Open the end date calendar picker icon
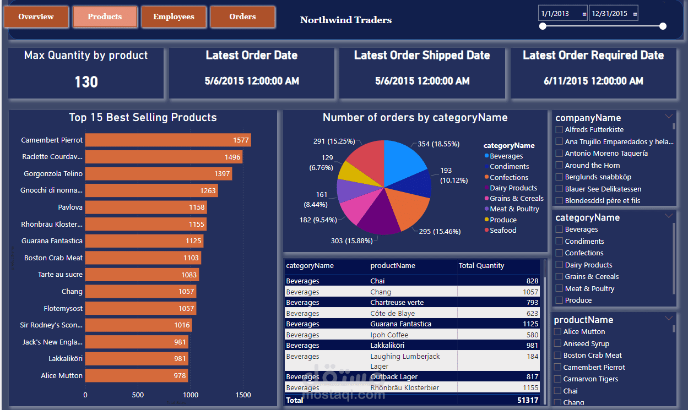Screen dimensions: 688x410 (635, 14)
